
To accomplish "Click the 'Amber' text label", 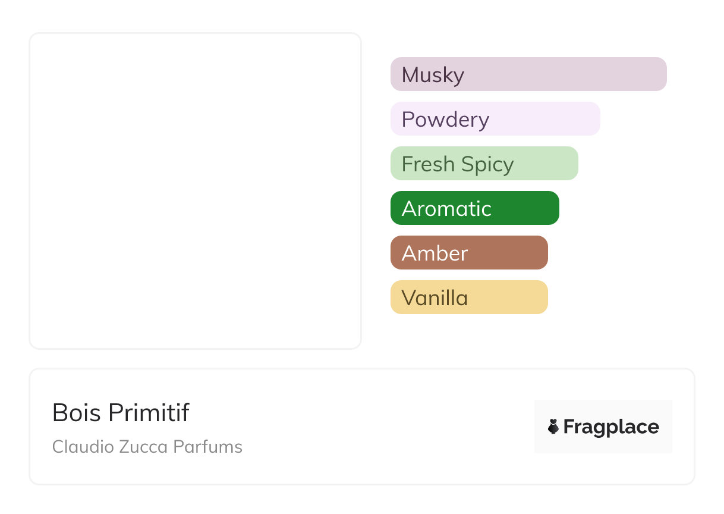I will [x=435, y=253].
